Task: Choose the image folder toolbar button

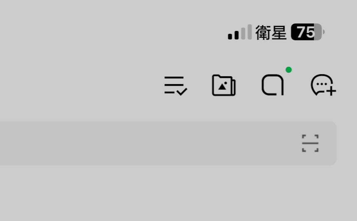Action: tap(224, 85)
